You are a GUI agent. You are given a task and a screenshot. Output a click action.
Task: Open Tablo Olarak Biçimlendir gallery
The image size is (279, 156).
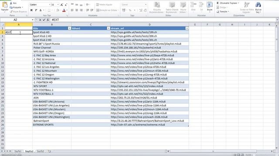[x=172, y=7]
